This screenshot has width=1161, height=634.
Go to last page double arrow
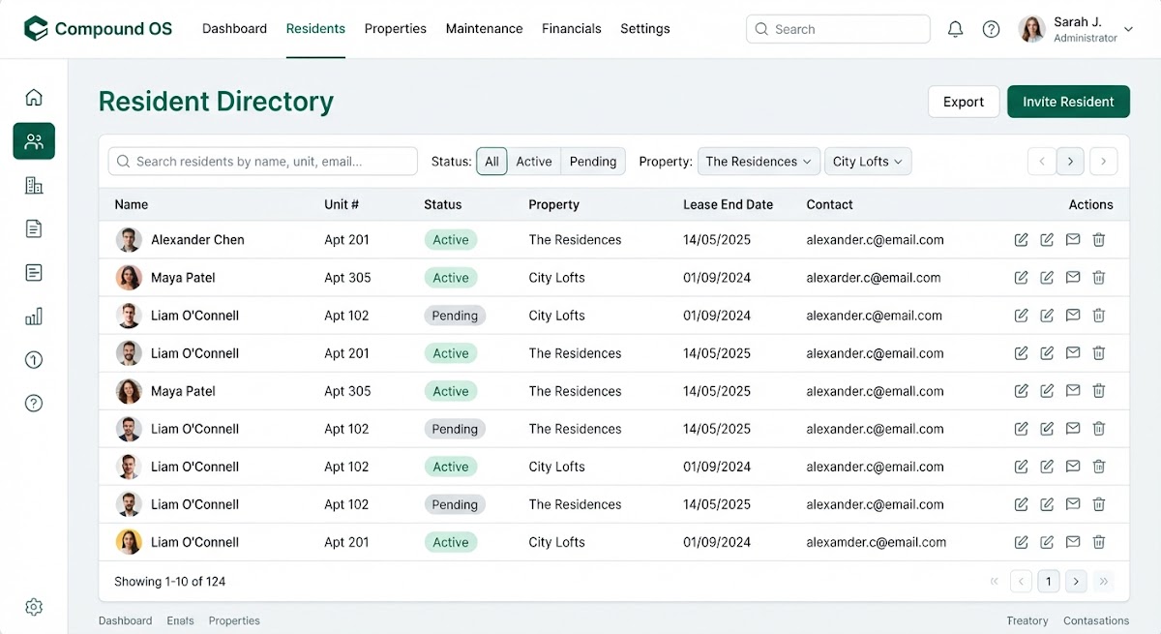(1104, 582)
